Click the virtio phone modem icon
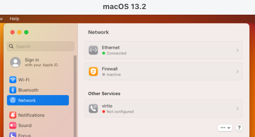255x137 pixels. [93, 108]
